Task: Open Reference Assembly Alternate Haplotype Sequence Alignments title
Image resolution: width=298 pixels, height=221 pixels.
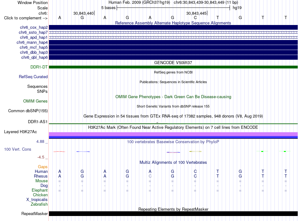Action: click(x=173, y=23)
